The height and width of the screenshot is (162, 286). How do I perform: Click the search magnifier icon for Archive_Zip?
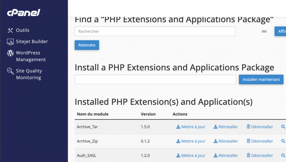(x=283, y=141)
